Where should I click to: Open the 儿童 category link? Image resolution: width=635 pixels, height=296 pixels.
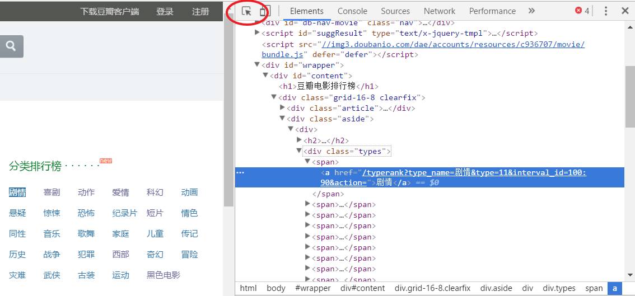point(155,234)
